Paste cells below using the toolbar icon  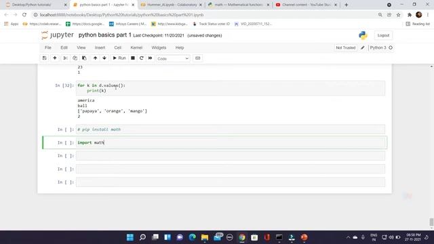84,58
